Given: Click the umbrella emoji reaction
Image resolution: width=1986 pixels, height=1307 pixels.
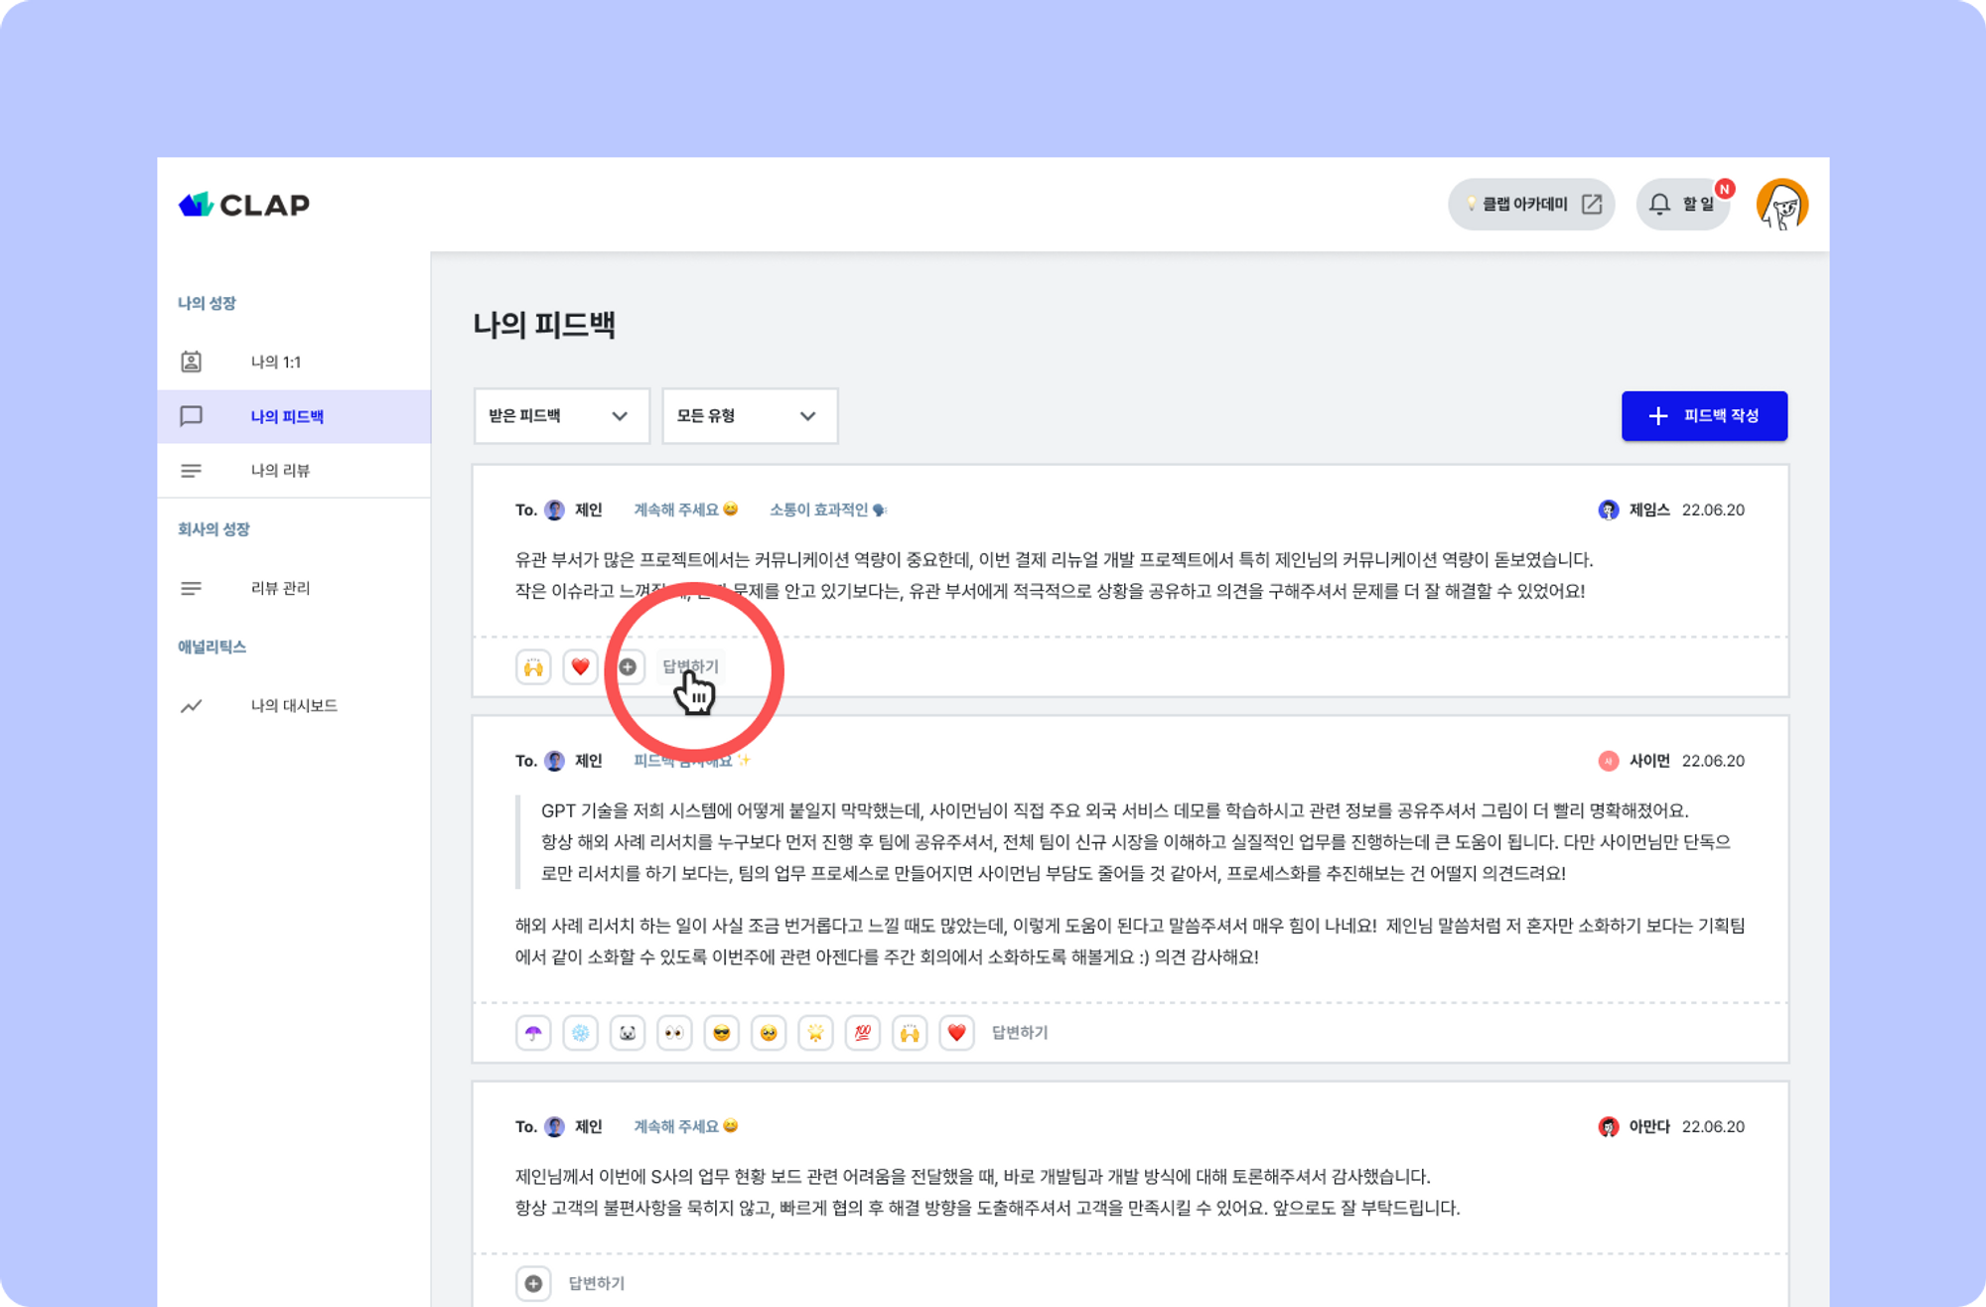Looking at the screenshot, I should coord(533,1033).
